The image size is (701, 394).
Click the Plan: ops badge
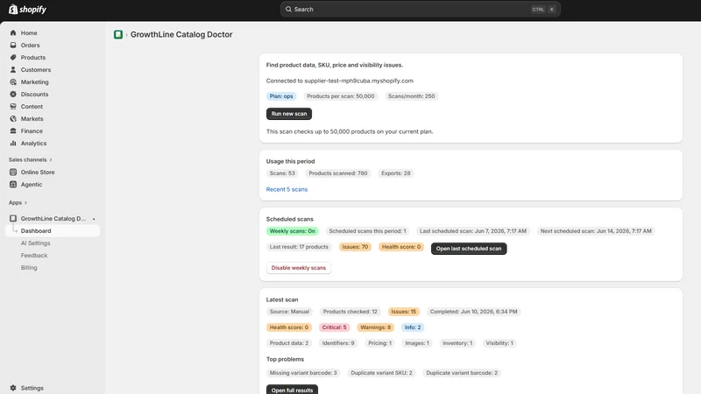pyautogui.click(x=281, y=96)
